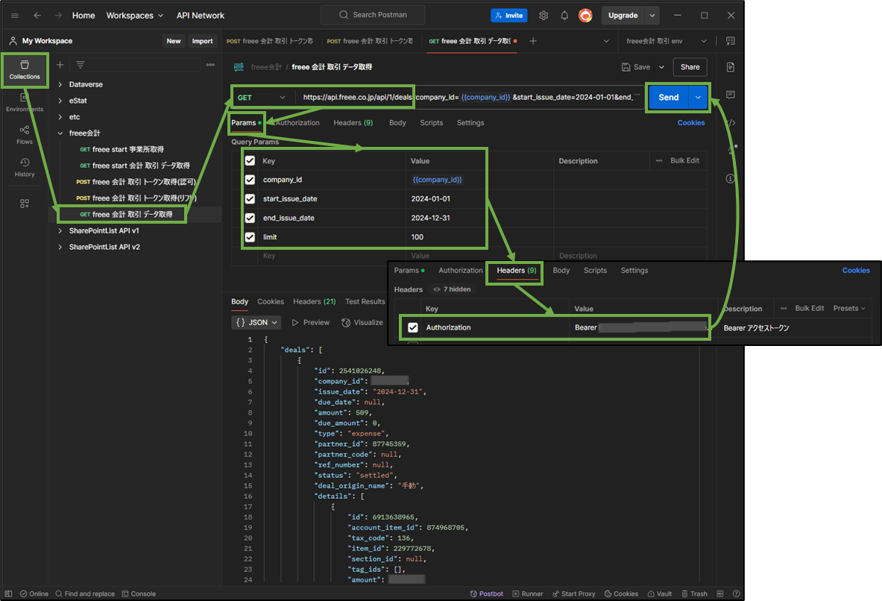Uncheck the company_id parameter checkbox

tap(251, 180)
